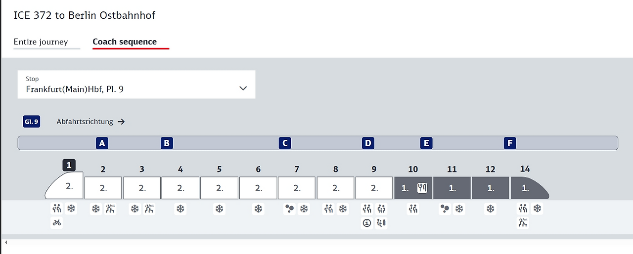This screenshot has height=254, width=633.
Task: Click platform section marker F
Action: [510, 143]
